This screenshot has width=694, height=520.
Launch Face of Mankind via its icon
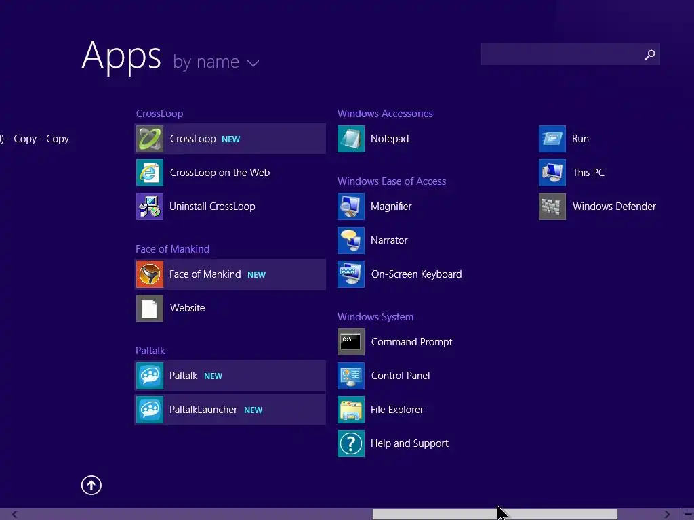(x=150, y=274)
